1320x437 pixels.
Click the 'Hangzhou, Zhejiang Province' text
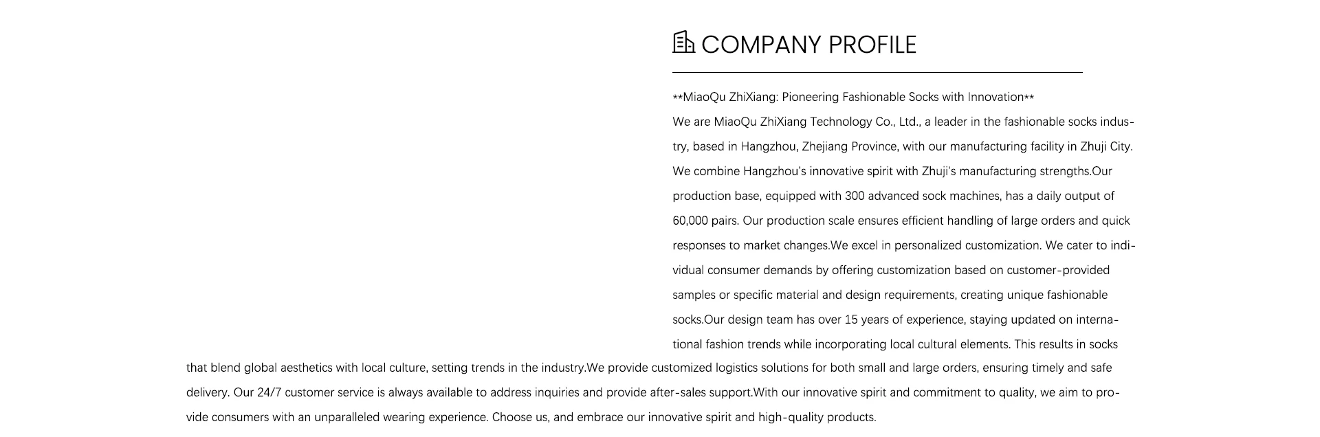point(819,146)
